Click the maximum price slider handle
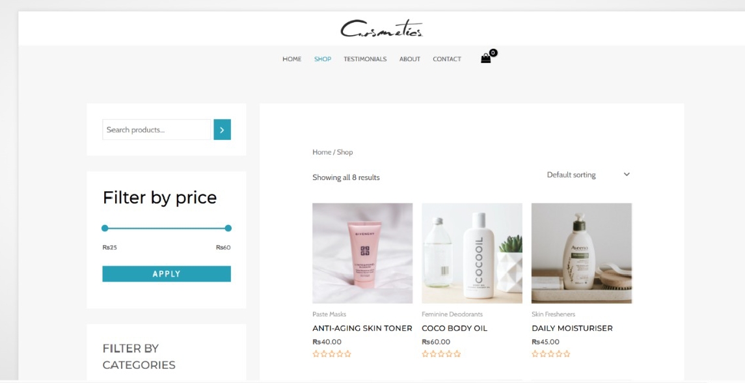Screen dimensions: 745x383 pos(228,228)
